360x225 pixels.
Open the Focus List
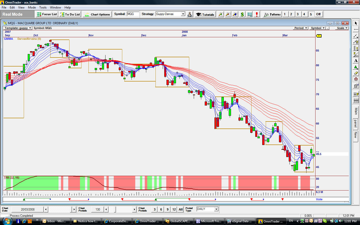(47, 14)
